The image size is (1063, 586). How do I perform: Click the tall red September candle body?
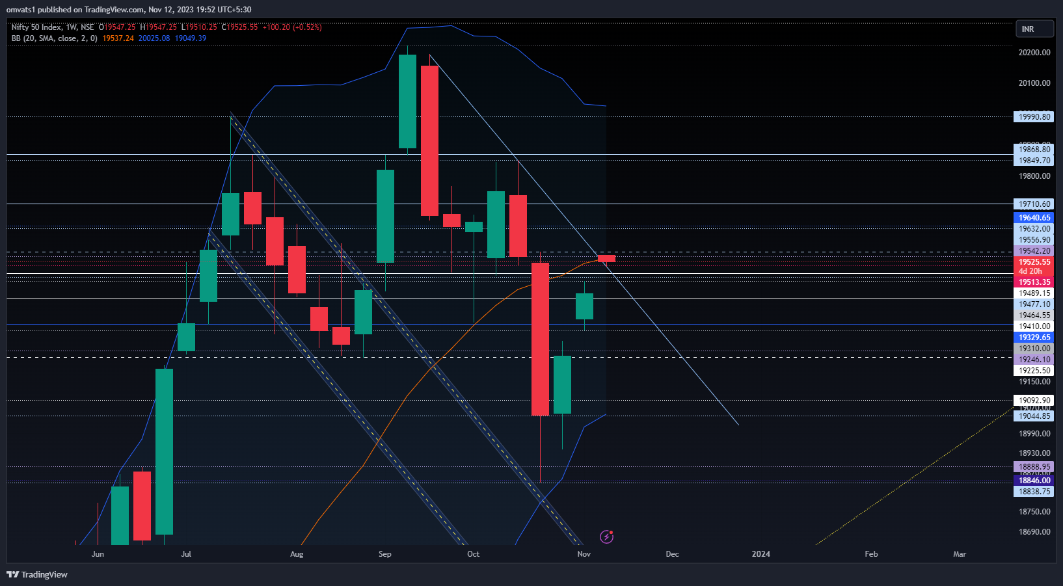click(x=429, y=140)
